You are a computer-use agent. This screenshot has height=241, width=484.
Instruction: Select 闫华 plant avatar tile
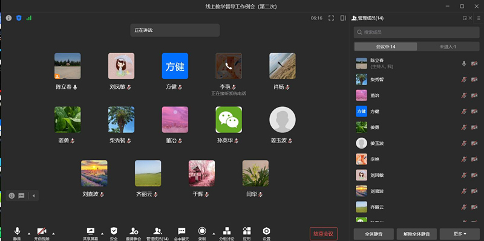coord(255,173)
